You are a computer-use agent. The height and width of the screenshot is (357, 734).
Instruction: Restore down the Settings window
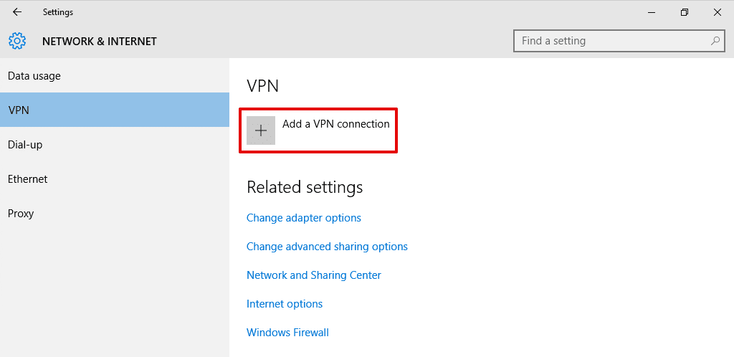click(685, 12)
